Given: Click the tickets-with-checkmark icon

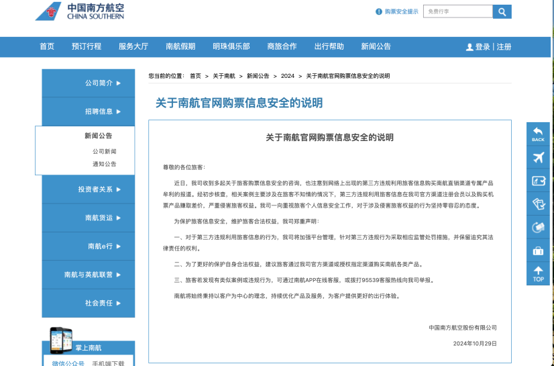Looking at the screenshot, I should click(538, 204).
